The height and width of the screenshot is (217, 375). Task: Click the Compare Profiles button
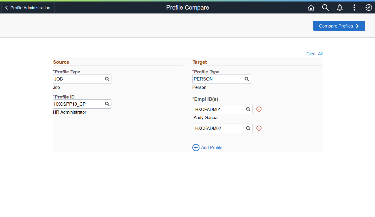[339, 26]
